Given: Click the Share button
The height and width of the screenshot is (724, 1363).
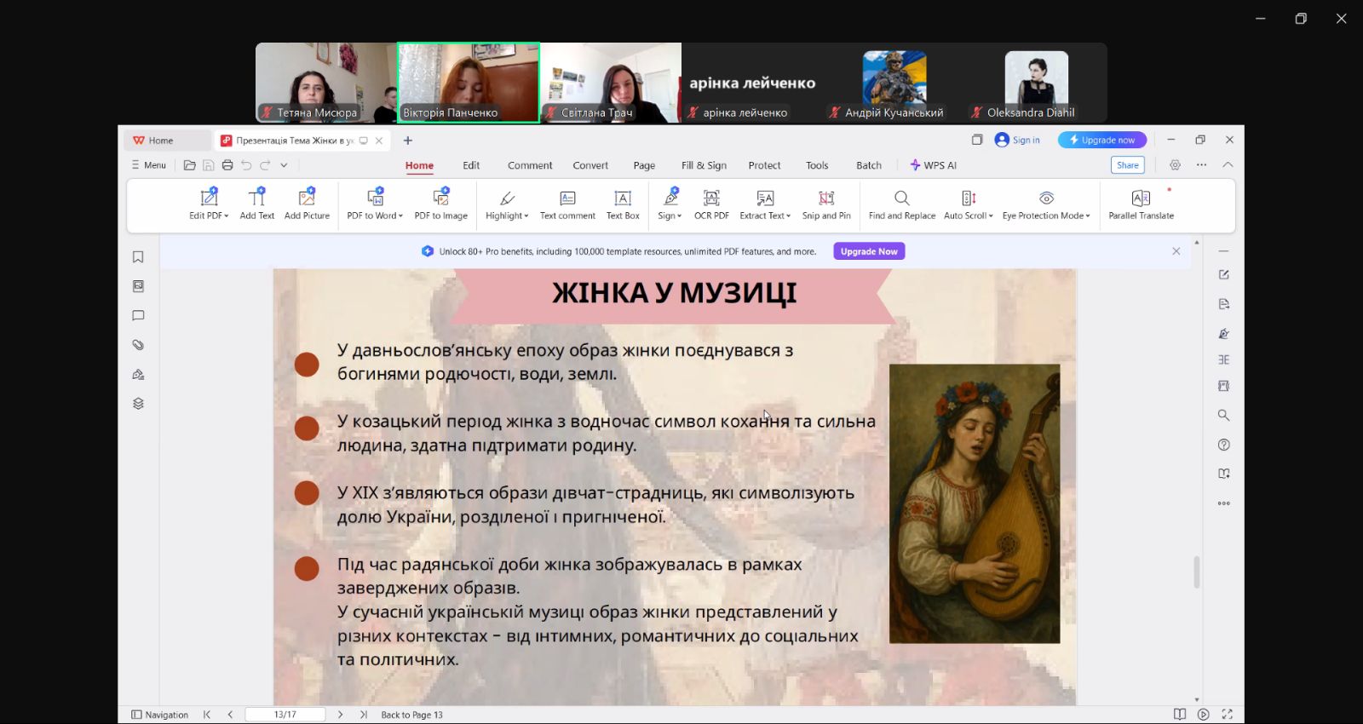Looking at the screenshot, I should 1127,165.
